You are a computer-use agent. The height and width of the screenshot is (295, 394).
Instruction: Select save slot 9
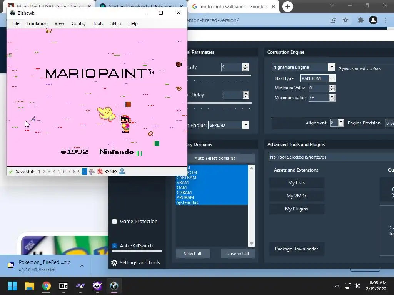[x=79, y=172]
